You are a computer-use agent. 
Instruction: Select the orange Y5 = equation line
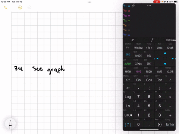(149, 25)
